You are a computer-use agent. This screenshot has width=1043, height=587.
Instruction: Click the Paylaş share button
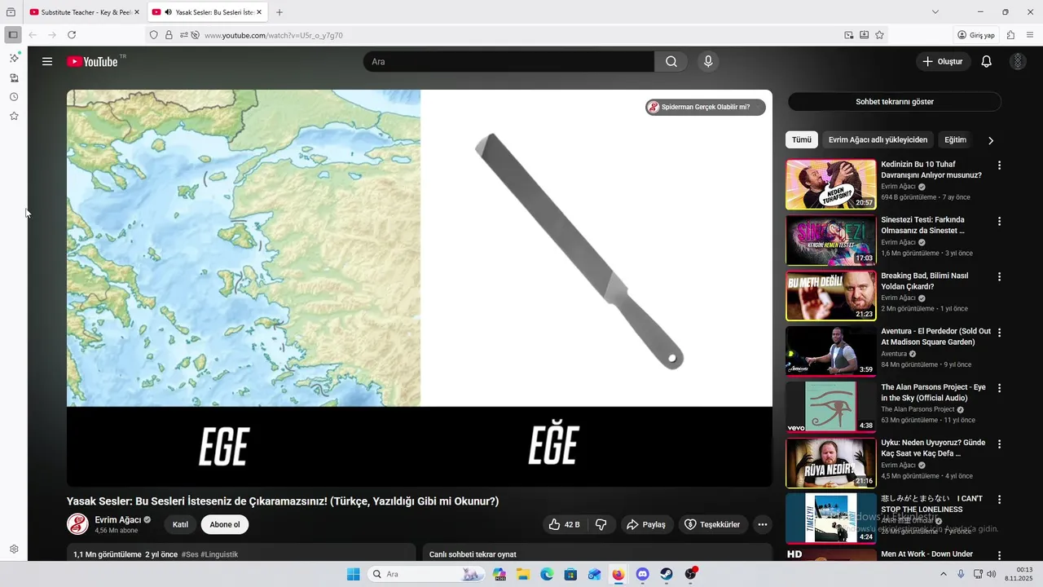(645, 524)
